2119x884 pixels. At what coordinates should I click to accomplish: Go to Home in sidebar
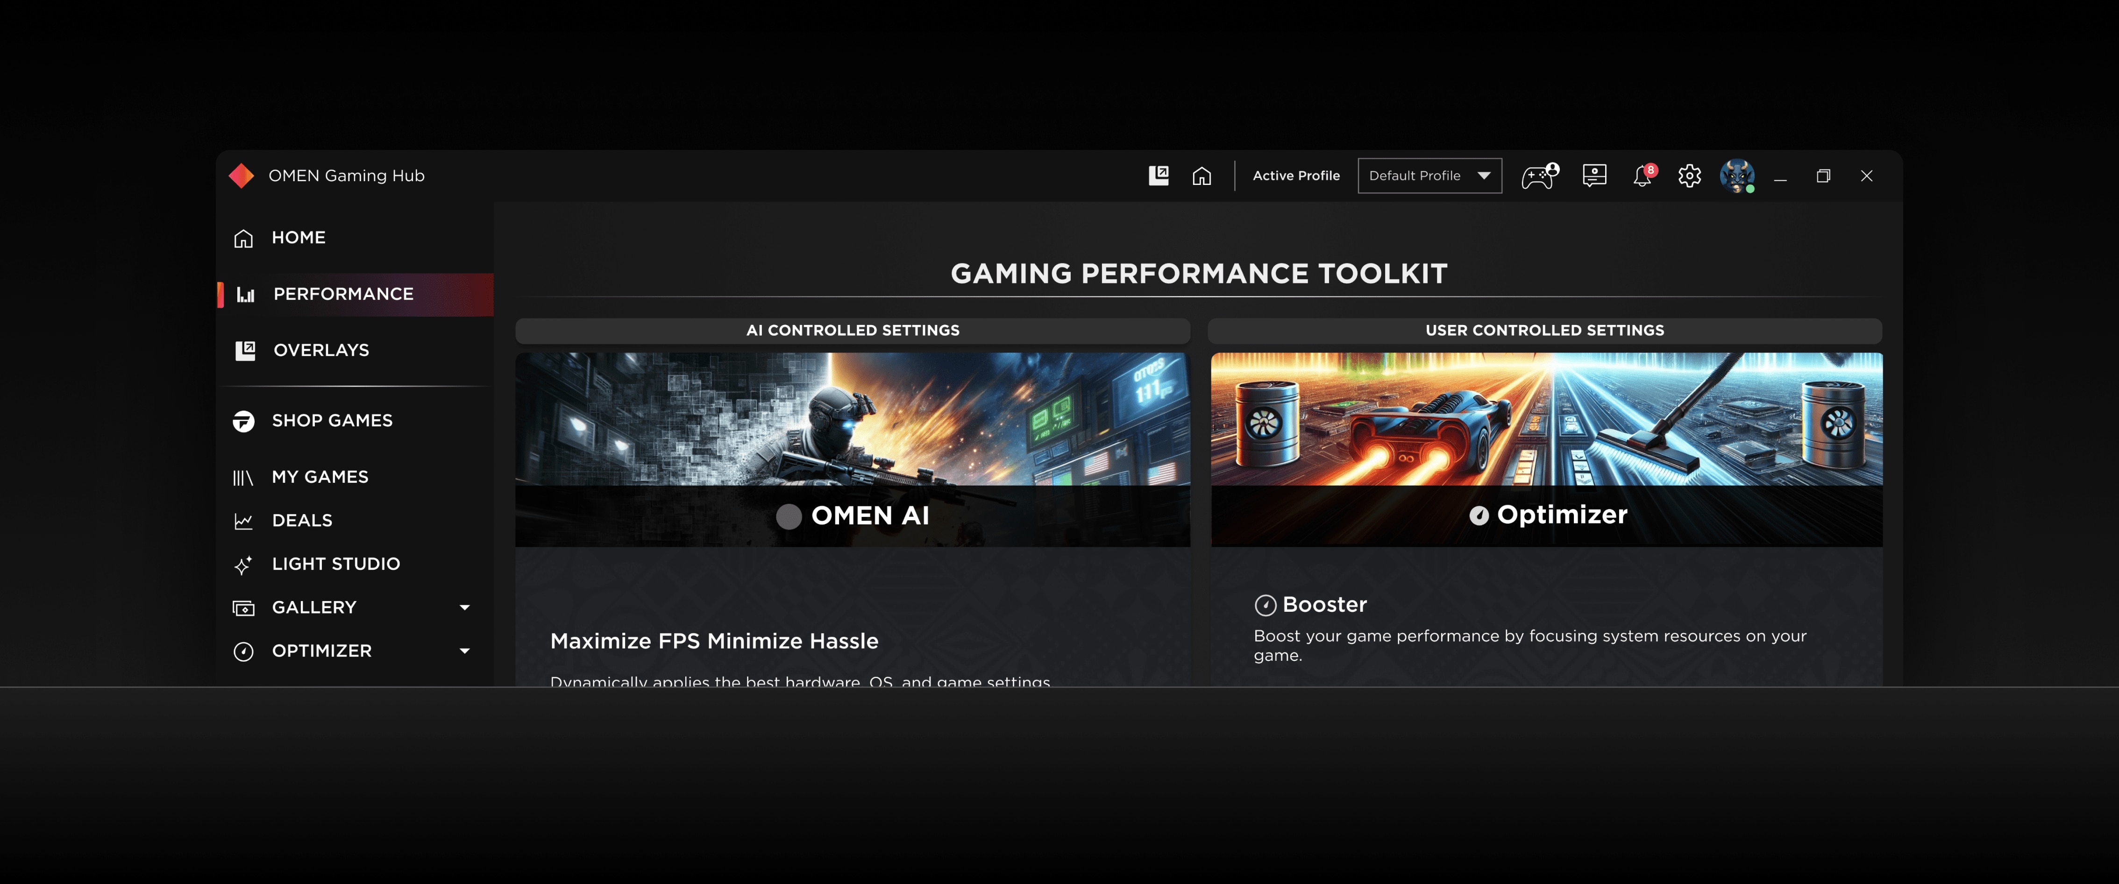click(298, 238)
